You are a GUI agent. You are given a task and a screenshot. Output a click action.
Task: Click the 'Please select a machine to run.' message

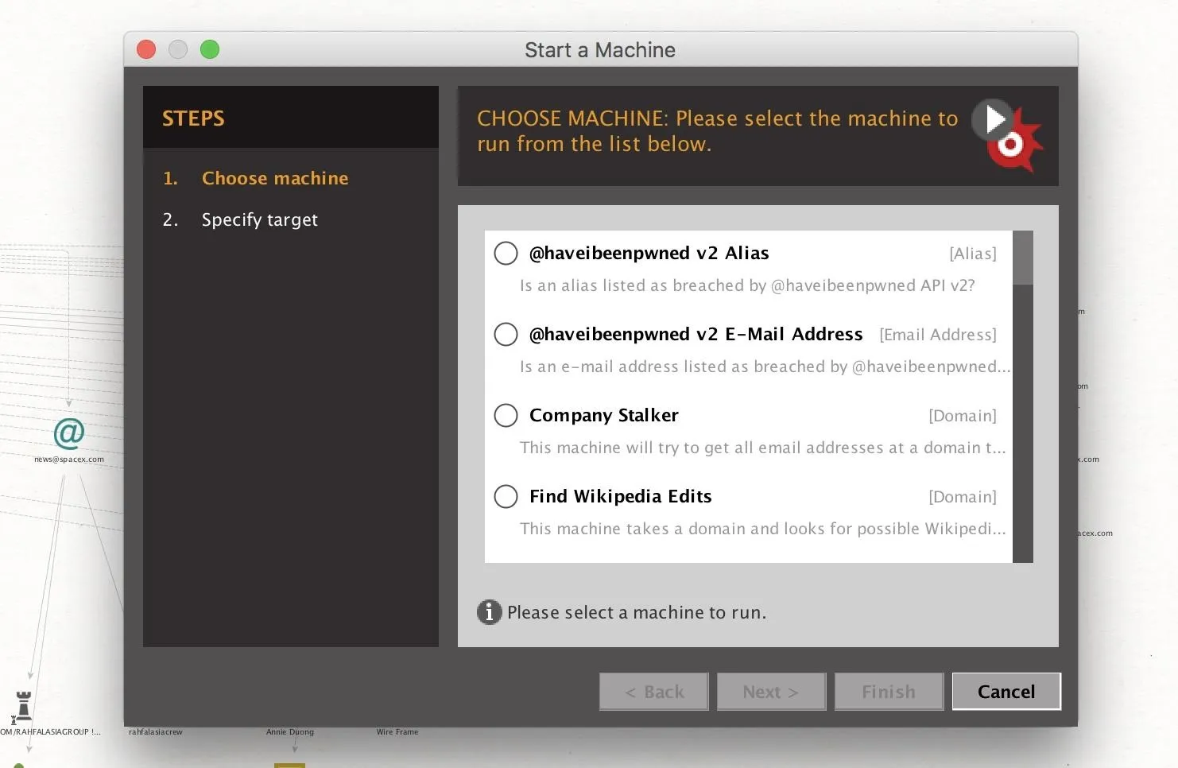pos(637,612)
